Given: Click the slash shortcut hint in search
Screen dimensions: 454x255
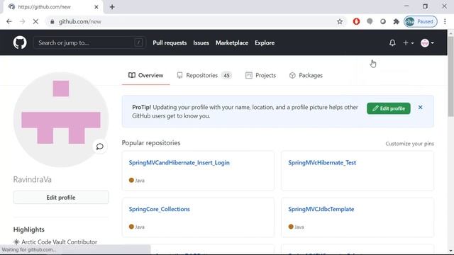Looking at the screenshot, I should (x=138, y=42).
